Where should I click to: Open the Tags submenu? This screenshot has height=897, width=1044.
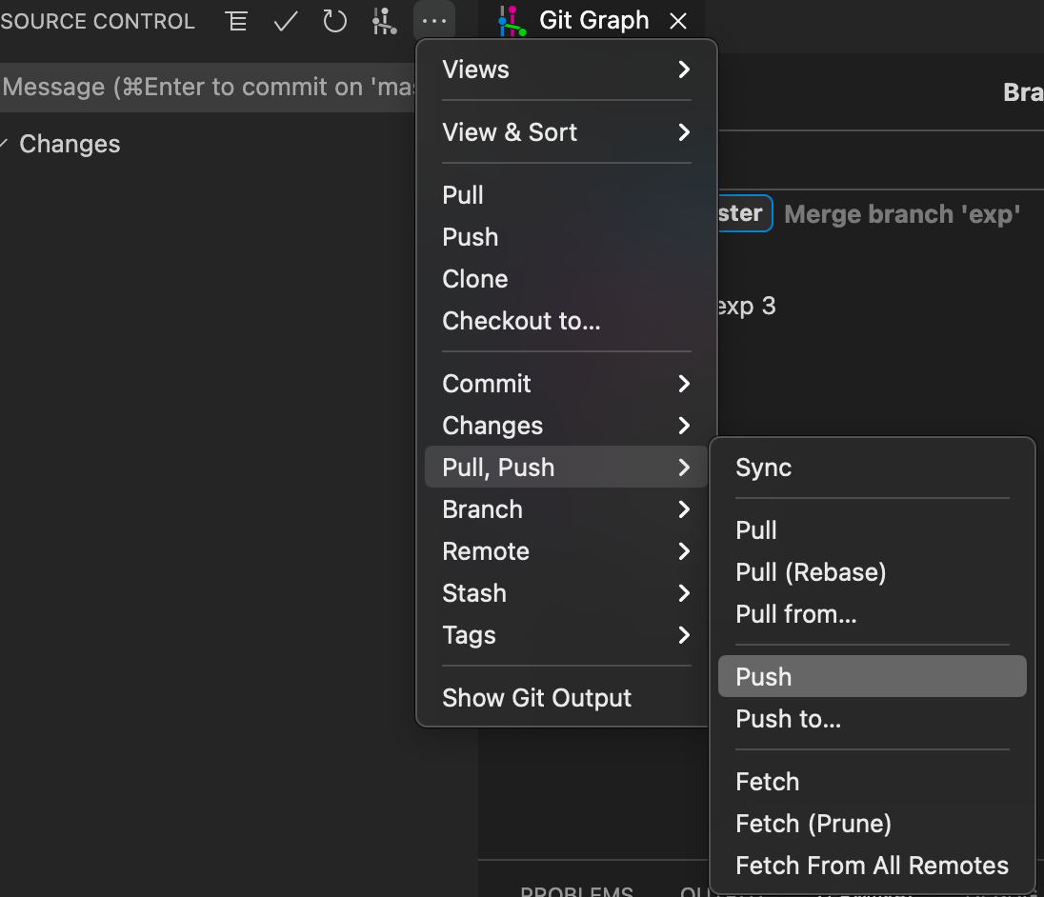[566, 635]
